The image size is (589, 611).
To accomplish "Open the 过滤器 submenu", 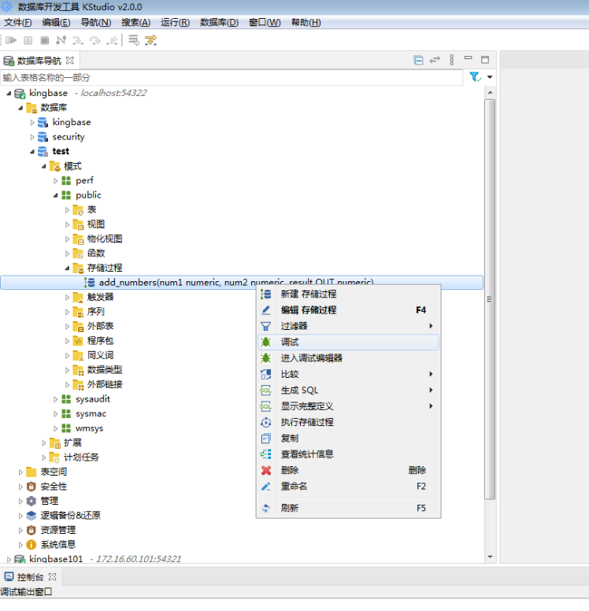I will point(348,326).
